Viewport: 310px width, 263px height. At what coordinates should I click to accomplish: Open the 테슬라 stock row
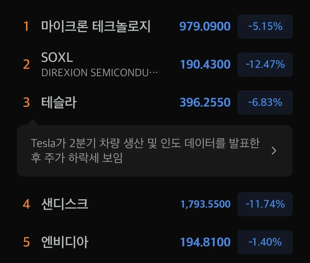(x=155, y=102)
